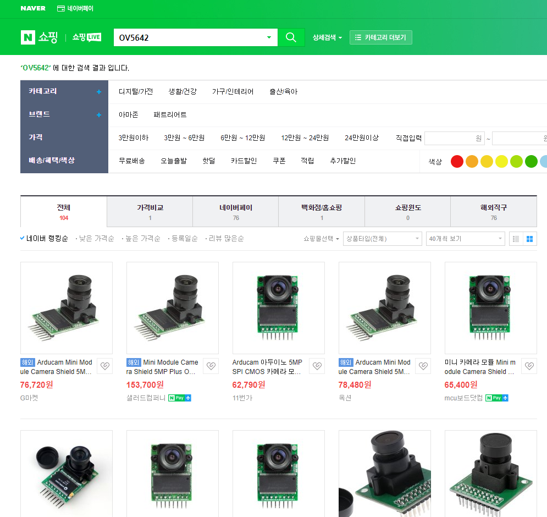This screenshot has height=517, width=547.
Task: Filter by 패트리어트 brand
Action: click(x=170, y=114)
